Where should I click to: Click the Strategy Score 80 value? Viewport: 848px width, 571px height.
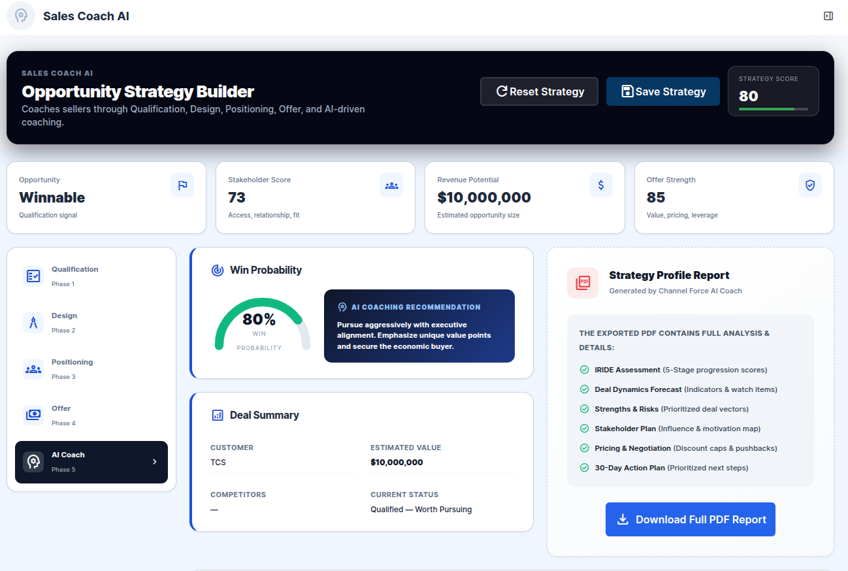point(749,96)
